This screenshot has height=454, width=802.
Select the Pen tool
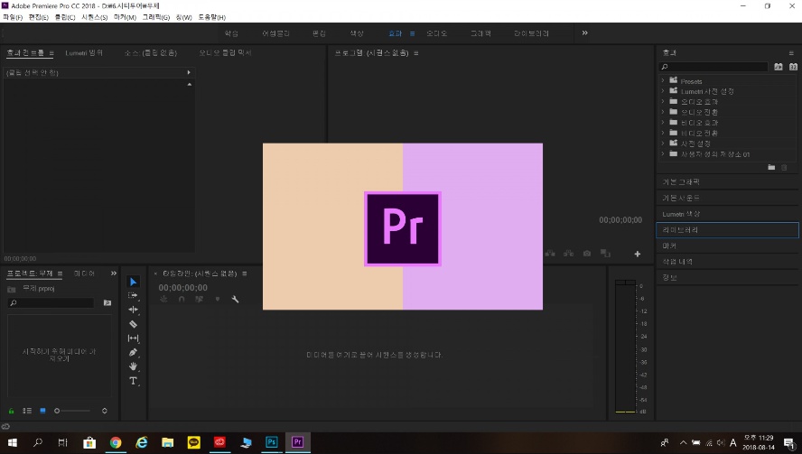click(133, 352)
